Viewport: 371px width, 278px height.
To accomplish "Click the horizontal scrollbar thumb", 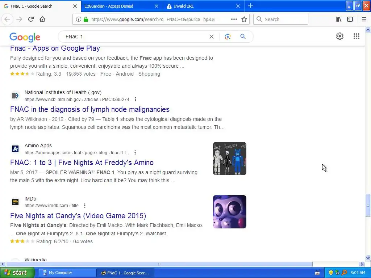I will coord(159,264).
